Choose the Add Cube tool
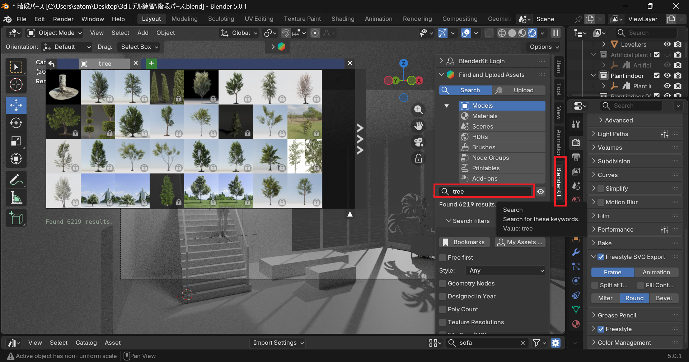 [x=16, y=218]
